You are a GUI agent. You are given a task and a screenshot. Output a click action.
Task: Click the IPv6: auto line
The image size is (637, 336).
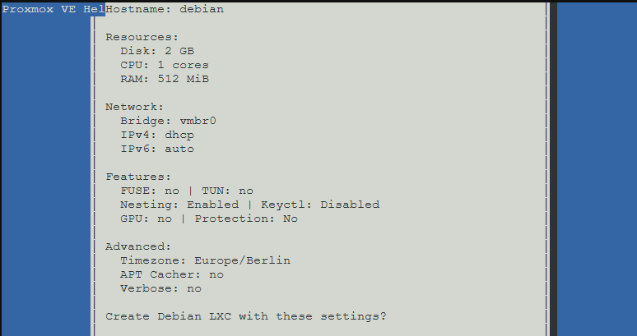pos(156,149)
